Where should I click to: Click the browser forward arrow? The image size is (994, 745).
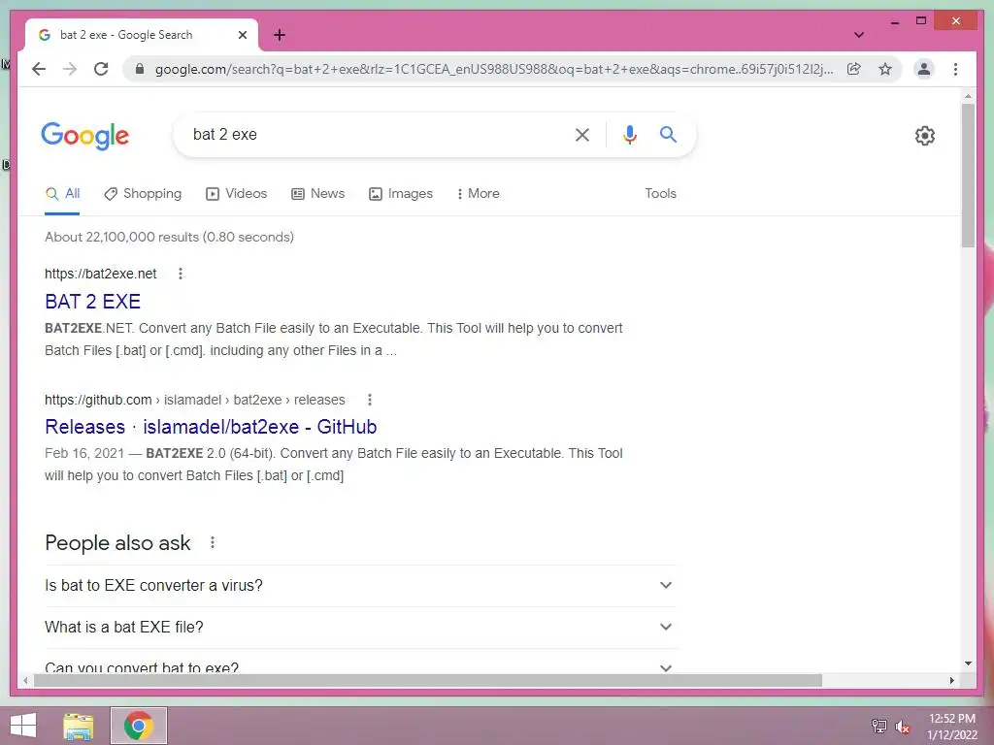[x=70, y=69]
